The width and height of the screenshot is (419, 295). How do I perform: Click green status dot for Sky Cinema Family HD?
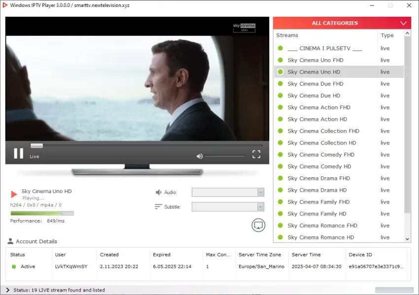pyautogui.click(x=280, y=214)
